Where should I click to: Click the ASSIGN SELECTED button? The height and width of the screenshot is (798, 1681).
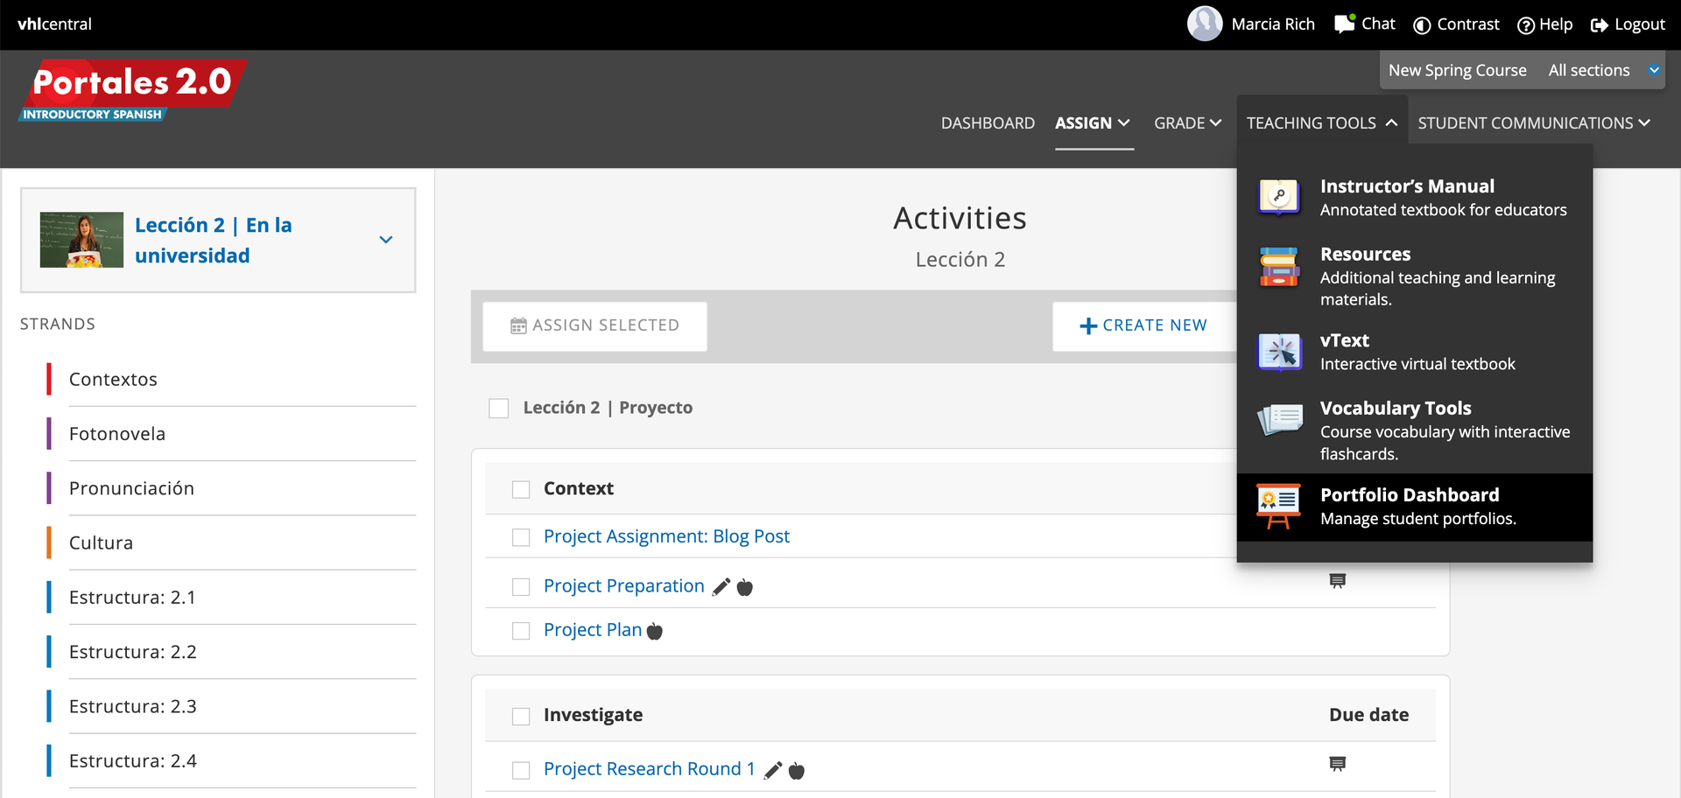point(594,325)
